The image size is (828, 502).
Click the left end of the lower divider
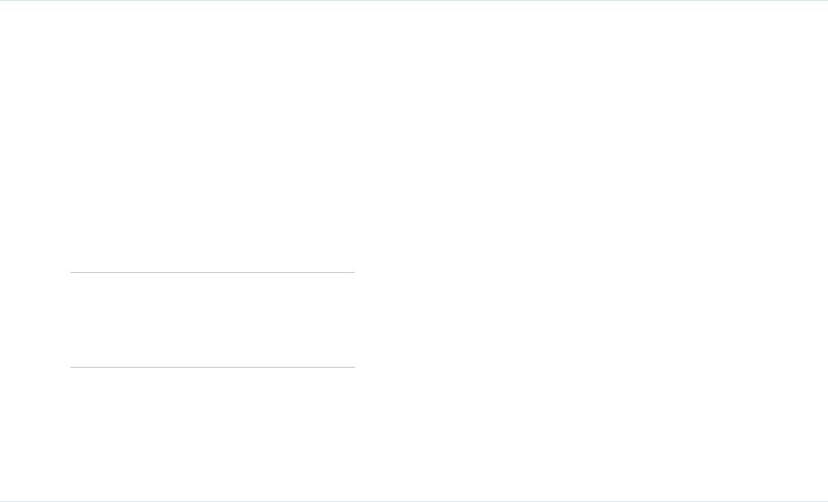pos(72,367)
